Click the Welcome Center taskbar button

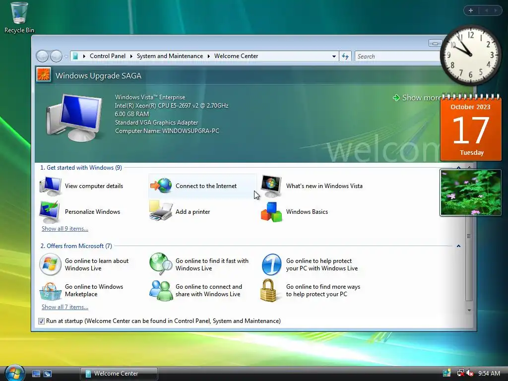119,374
